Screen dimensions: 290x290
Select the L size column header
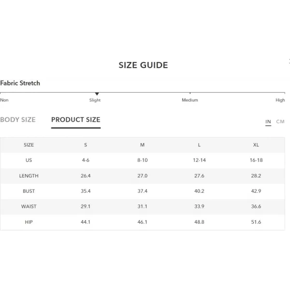click(x=199, y=145)
